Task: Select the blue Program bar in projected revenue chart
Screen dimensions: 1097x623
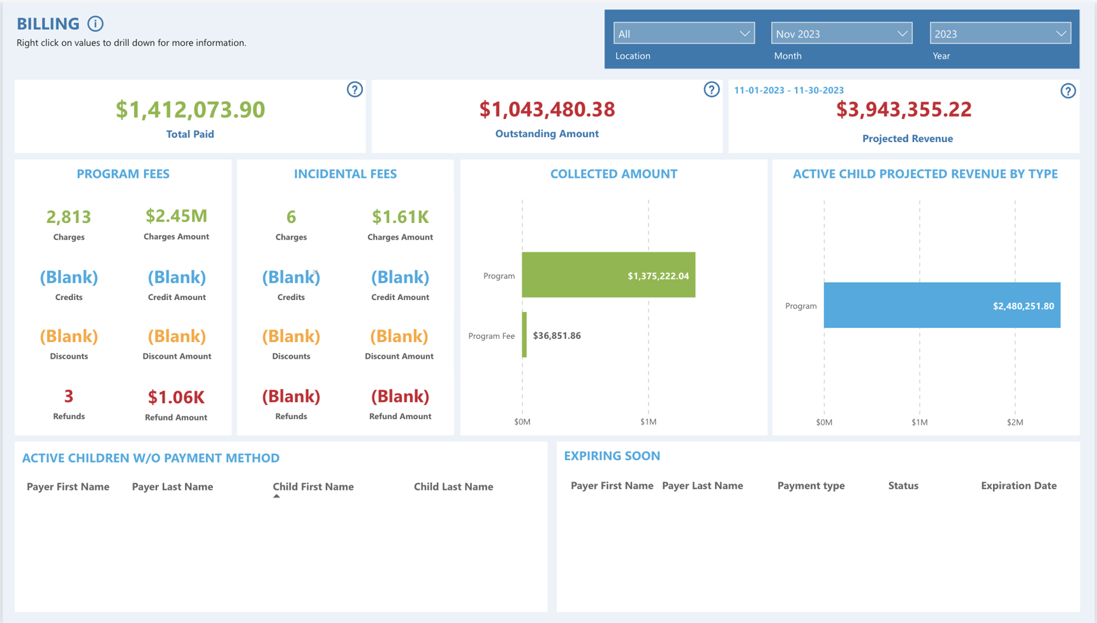Action: pos(943,305)
